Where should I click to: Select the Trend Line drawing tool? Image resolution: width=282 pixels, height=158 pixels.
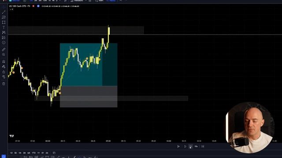[x=4, y=12]
